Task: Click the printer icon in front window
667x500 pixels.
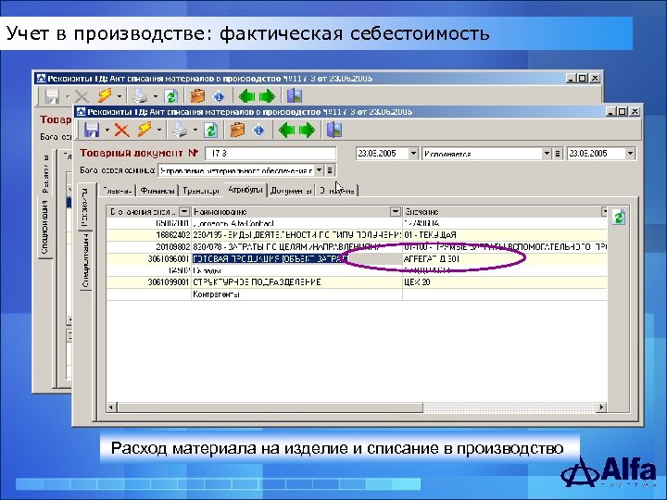Action: coord(180,130)
